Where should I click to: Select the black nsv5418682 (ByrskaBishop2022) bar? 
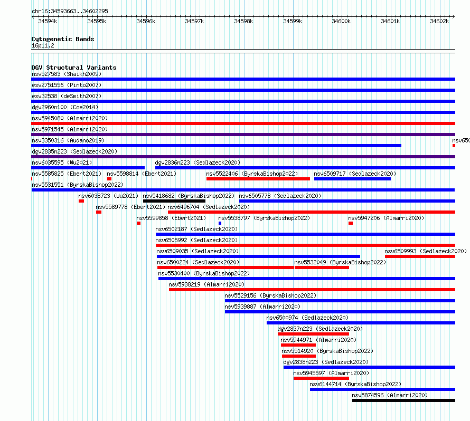click(174, 201)
